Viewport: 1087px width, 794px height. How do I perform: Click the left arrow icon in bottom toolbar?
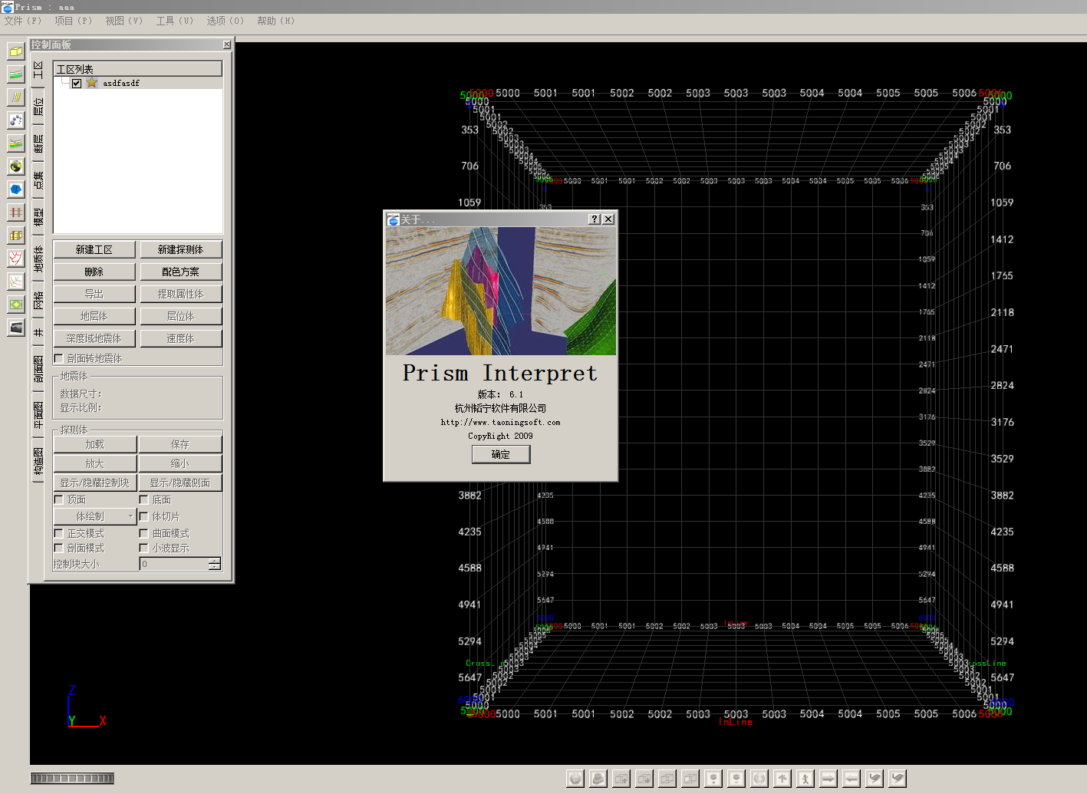click(x=851, y=779)
